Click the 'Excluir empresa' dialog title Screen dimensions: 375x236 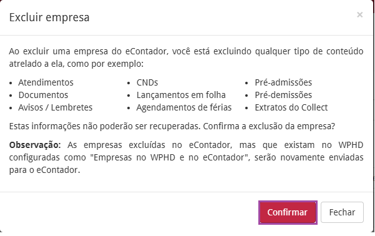click(x=49, y=17)
